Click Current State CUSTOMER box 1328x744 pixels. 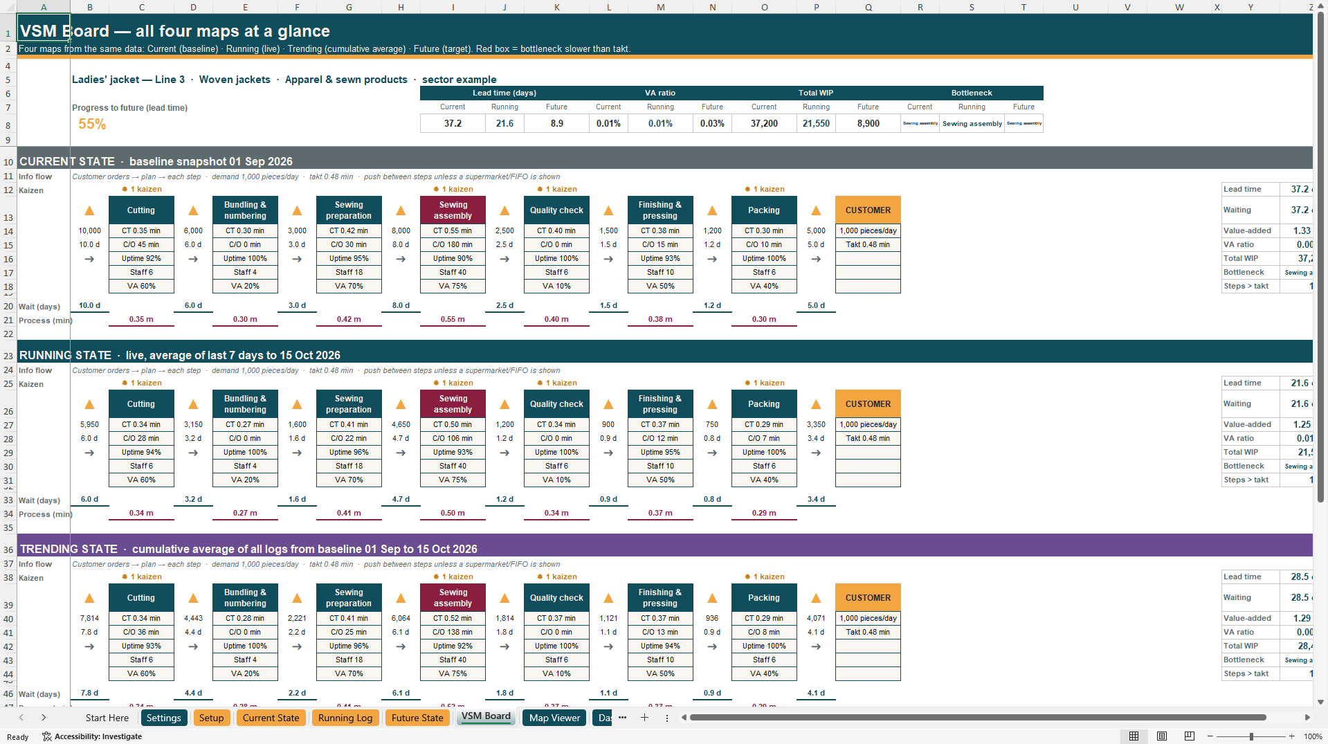pyautogui.click(x=868, y=210)
